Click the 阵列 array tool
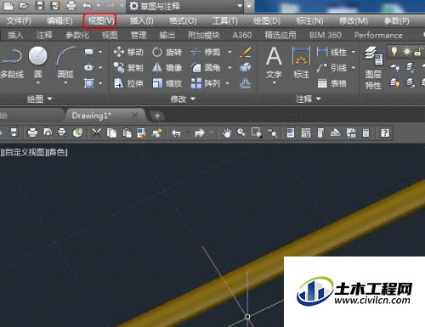Image resolution: width=425 pixels, height=327 pixels. (205, 83)
